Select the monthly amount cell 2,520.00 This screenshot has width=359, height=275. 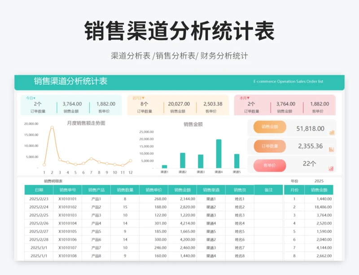[x=319, y=223]
